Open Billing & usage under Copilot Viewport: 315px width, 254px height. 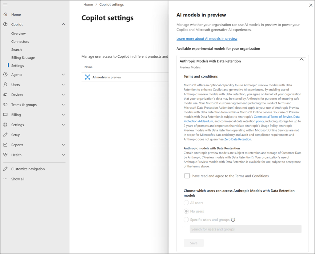(23, 58)
